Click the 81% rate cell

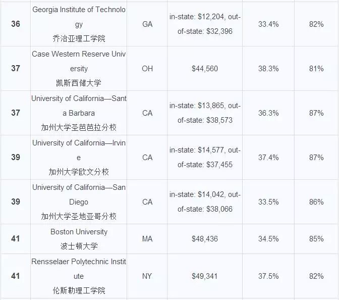pyautogui.click(x=316, y=68)
